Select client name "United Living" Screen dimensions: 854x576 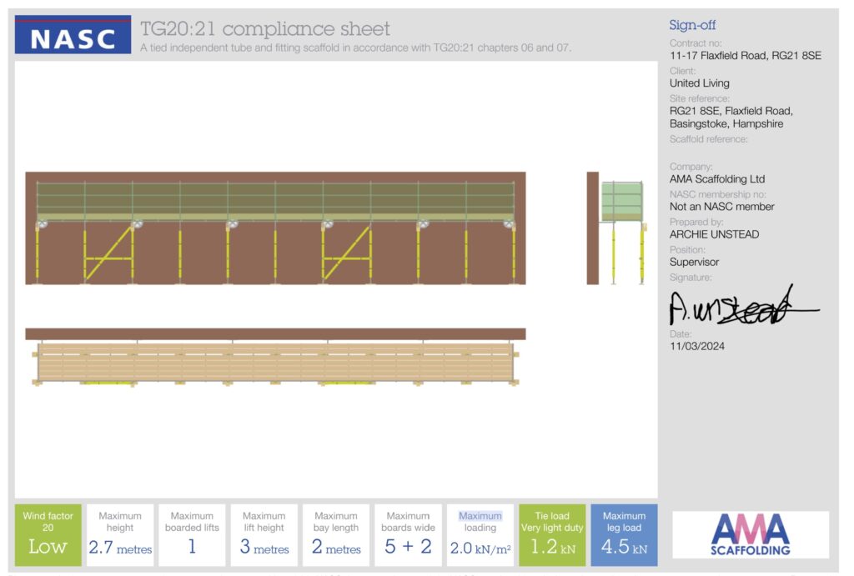pos(700,83)
